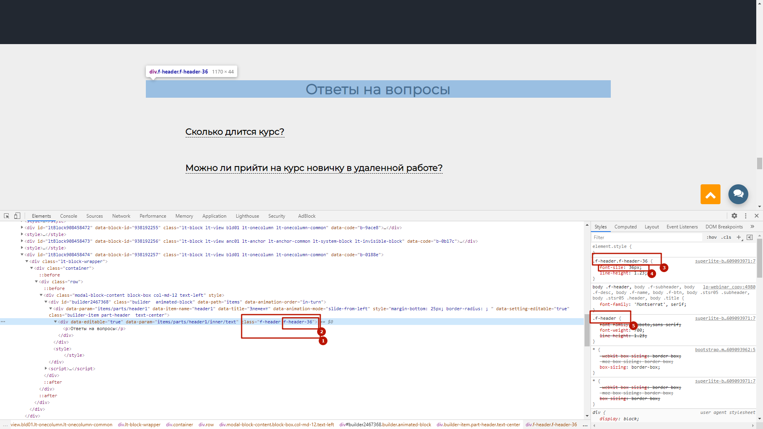
Task: Collapse the builder2467368 div node
Action: click(x=46, y=302)
